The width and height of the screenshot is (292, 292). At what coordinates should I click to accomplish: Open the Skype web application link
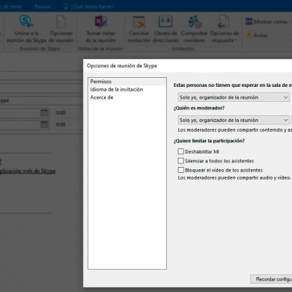(27, 171)
